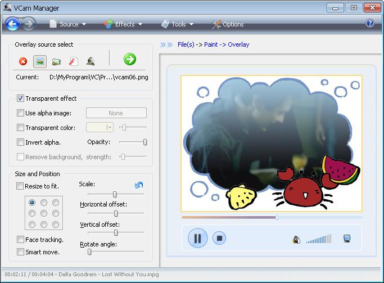The image size is (384, 283).
Task: Pick the webcam overlay source icon
Action: click(x=90, y=61)
